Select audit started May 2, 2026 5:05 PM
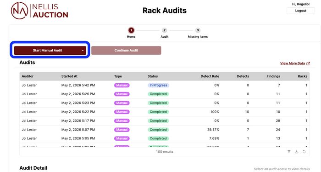Viewport: 321px width, 172px height. click(x=164, y=138)
